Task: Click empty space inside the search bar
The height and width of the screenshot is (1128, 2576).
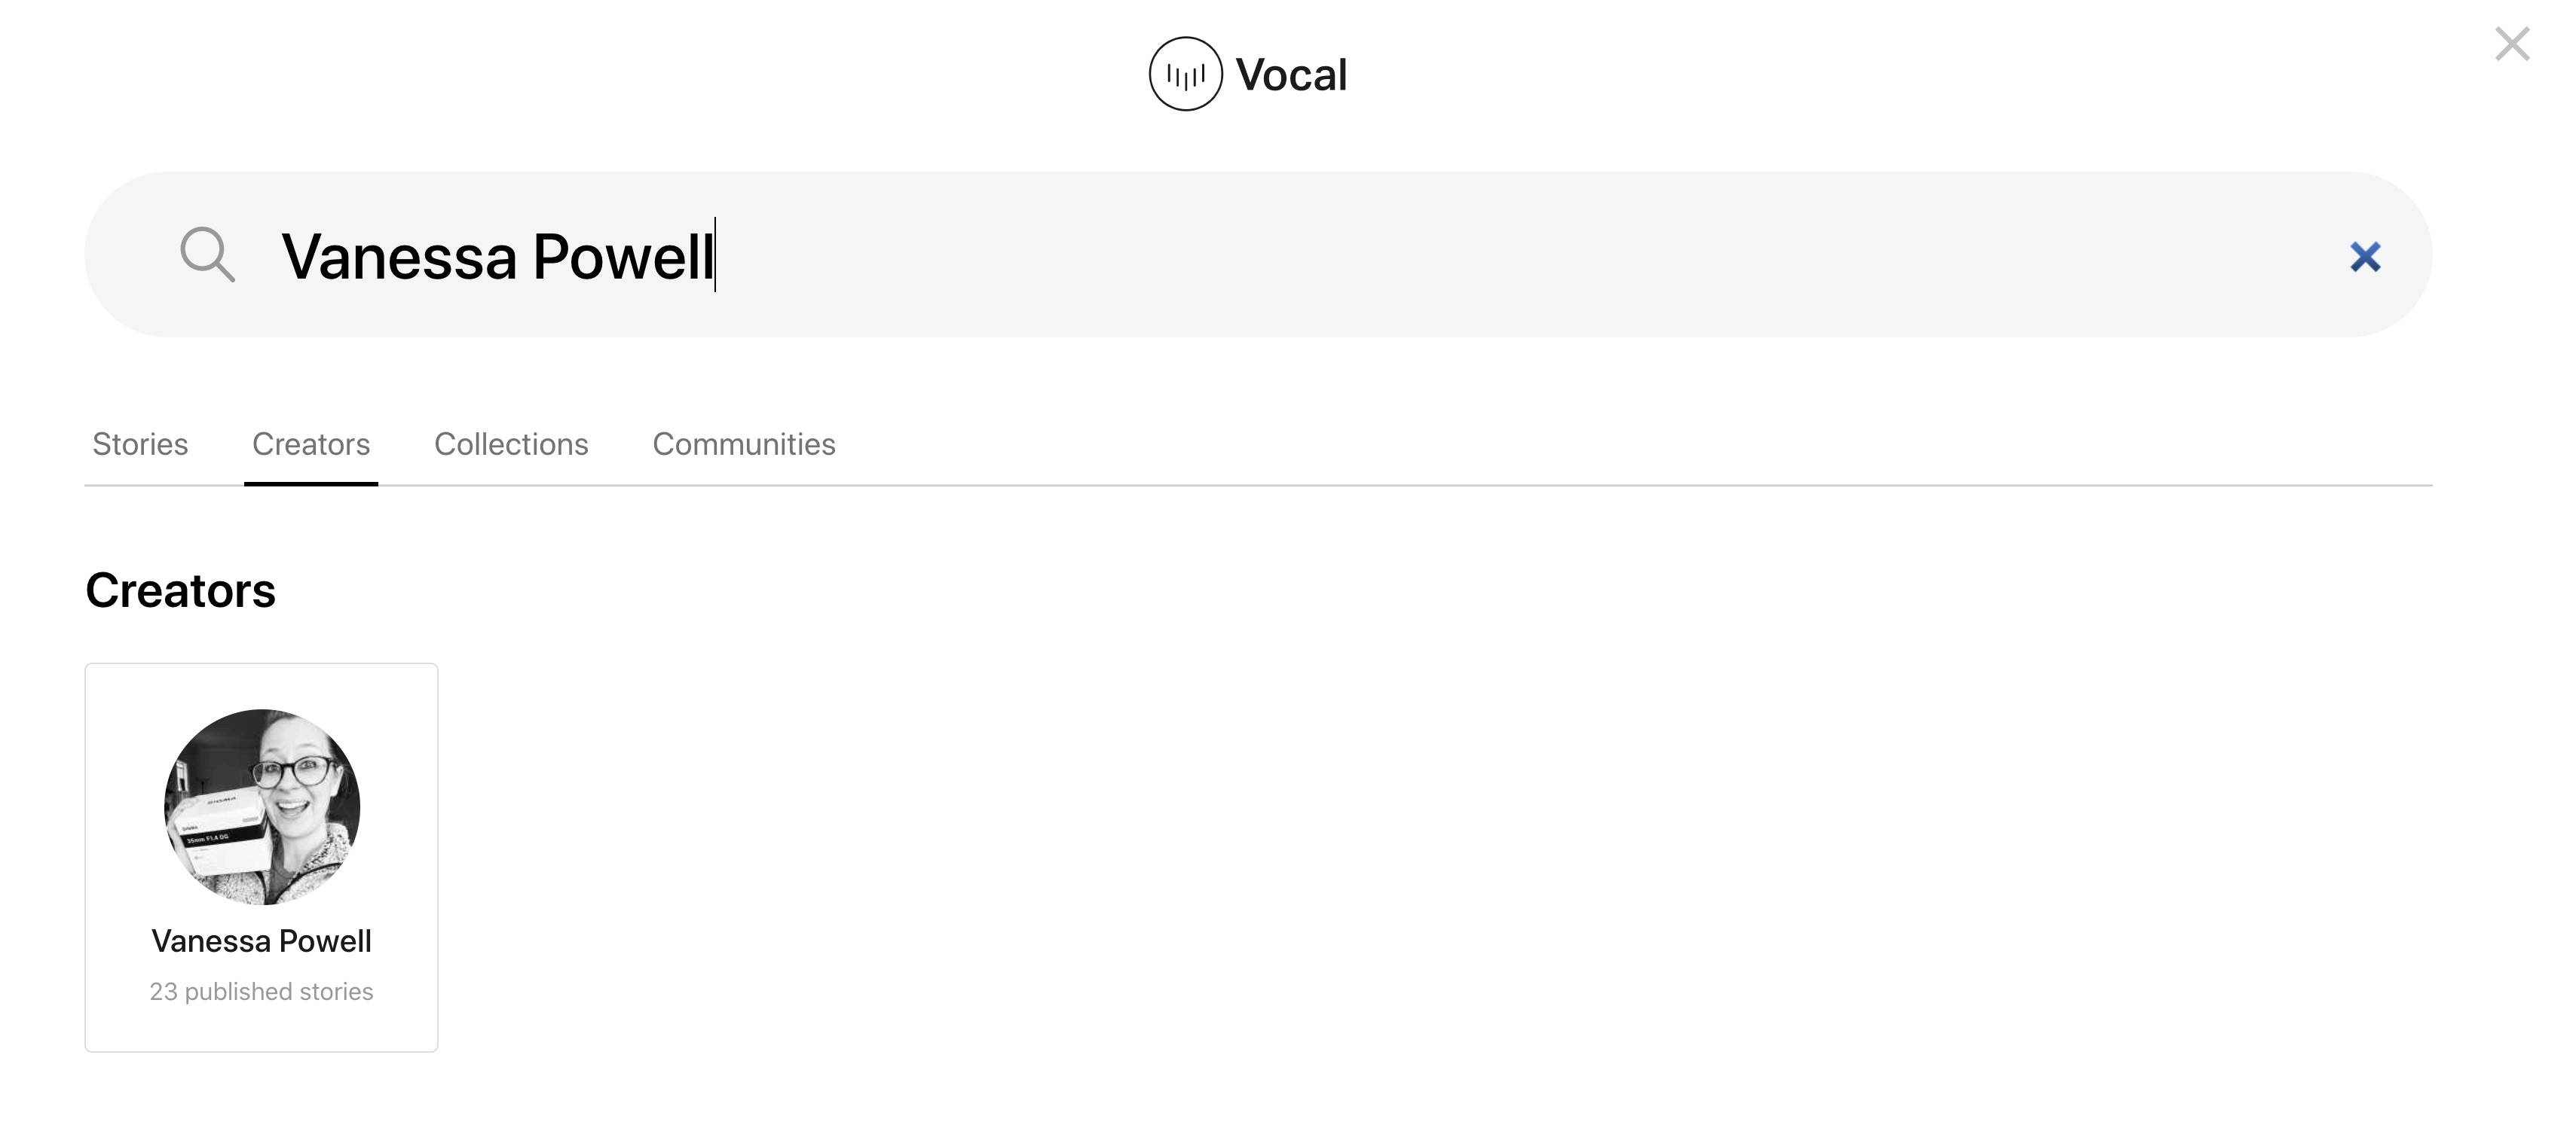Action: pos(1500,255)
